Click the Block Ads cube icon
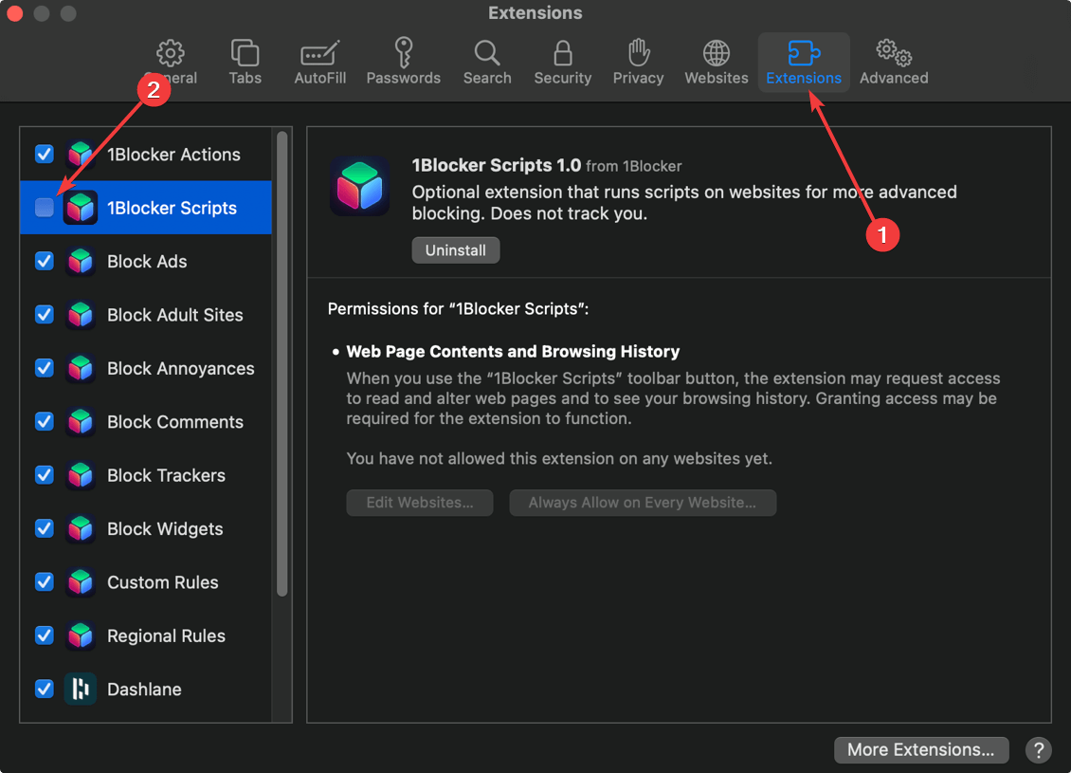Image resolution: width=1071 pixels, height=773 pixels. tap(81, 261)
